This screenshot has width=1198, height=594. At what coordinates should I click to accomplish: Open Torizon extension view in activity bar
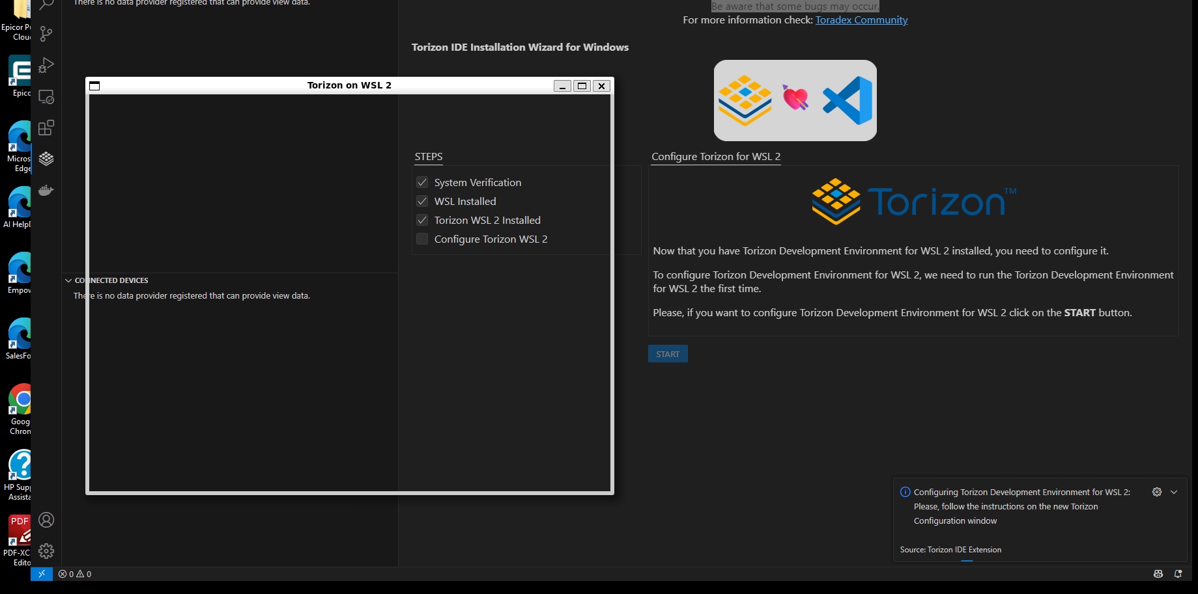(46, 159)
